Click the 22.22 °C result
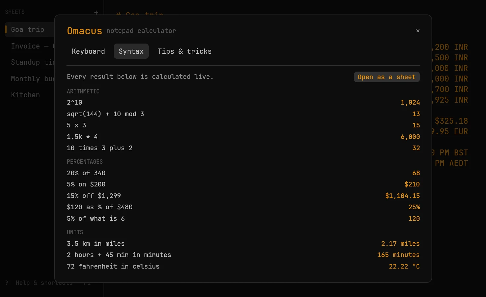Image resolution: width=486 pixels, height=297 pixels. pyautogui.click(x=404, y=266)
